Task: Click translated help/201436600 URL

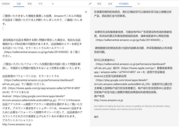Action: pyautogui.click(x=128, y=40)
